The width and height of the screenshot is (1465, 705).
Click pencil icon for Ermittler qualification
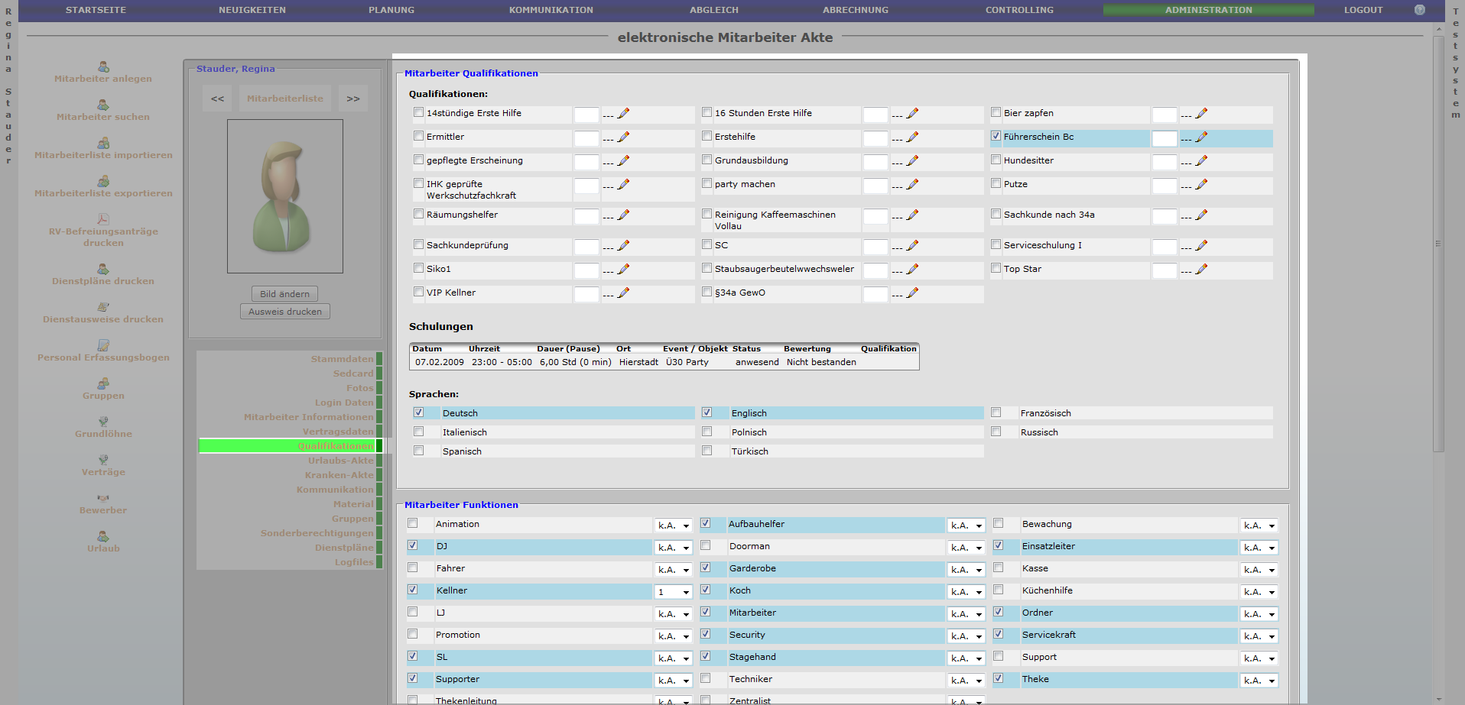[x=623, y=137]
